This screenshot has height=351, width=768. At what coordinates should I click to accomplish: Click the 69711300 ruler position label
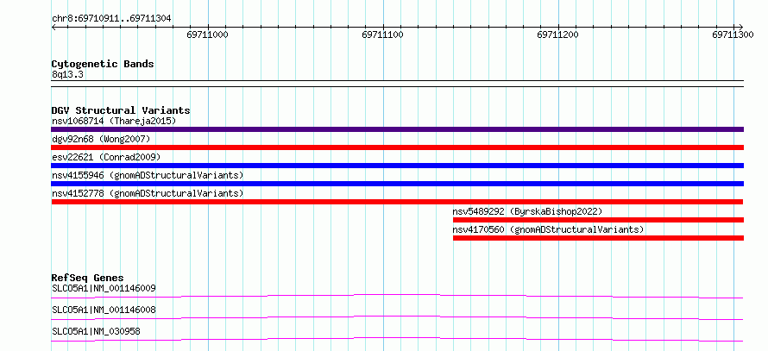[733, 35]
